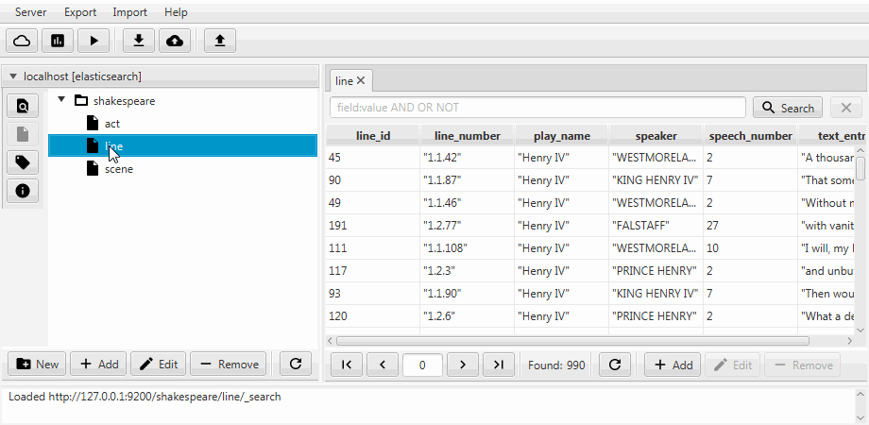The height and width of the screenshot is (425, 869).
Task: Sort by speech_number column header
Action: point(750,136)
